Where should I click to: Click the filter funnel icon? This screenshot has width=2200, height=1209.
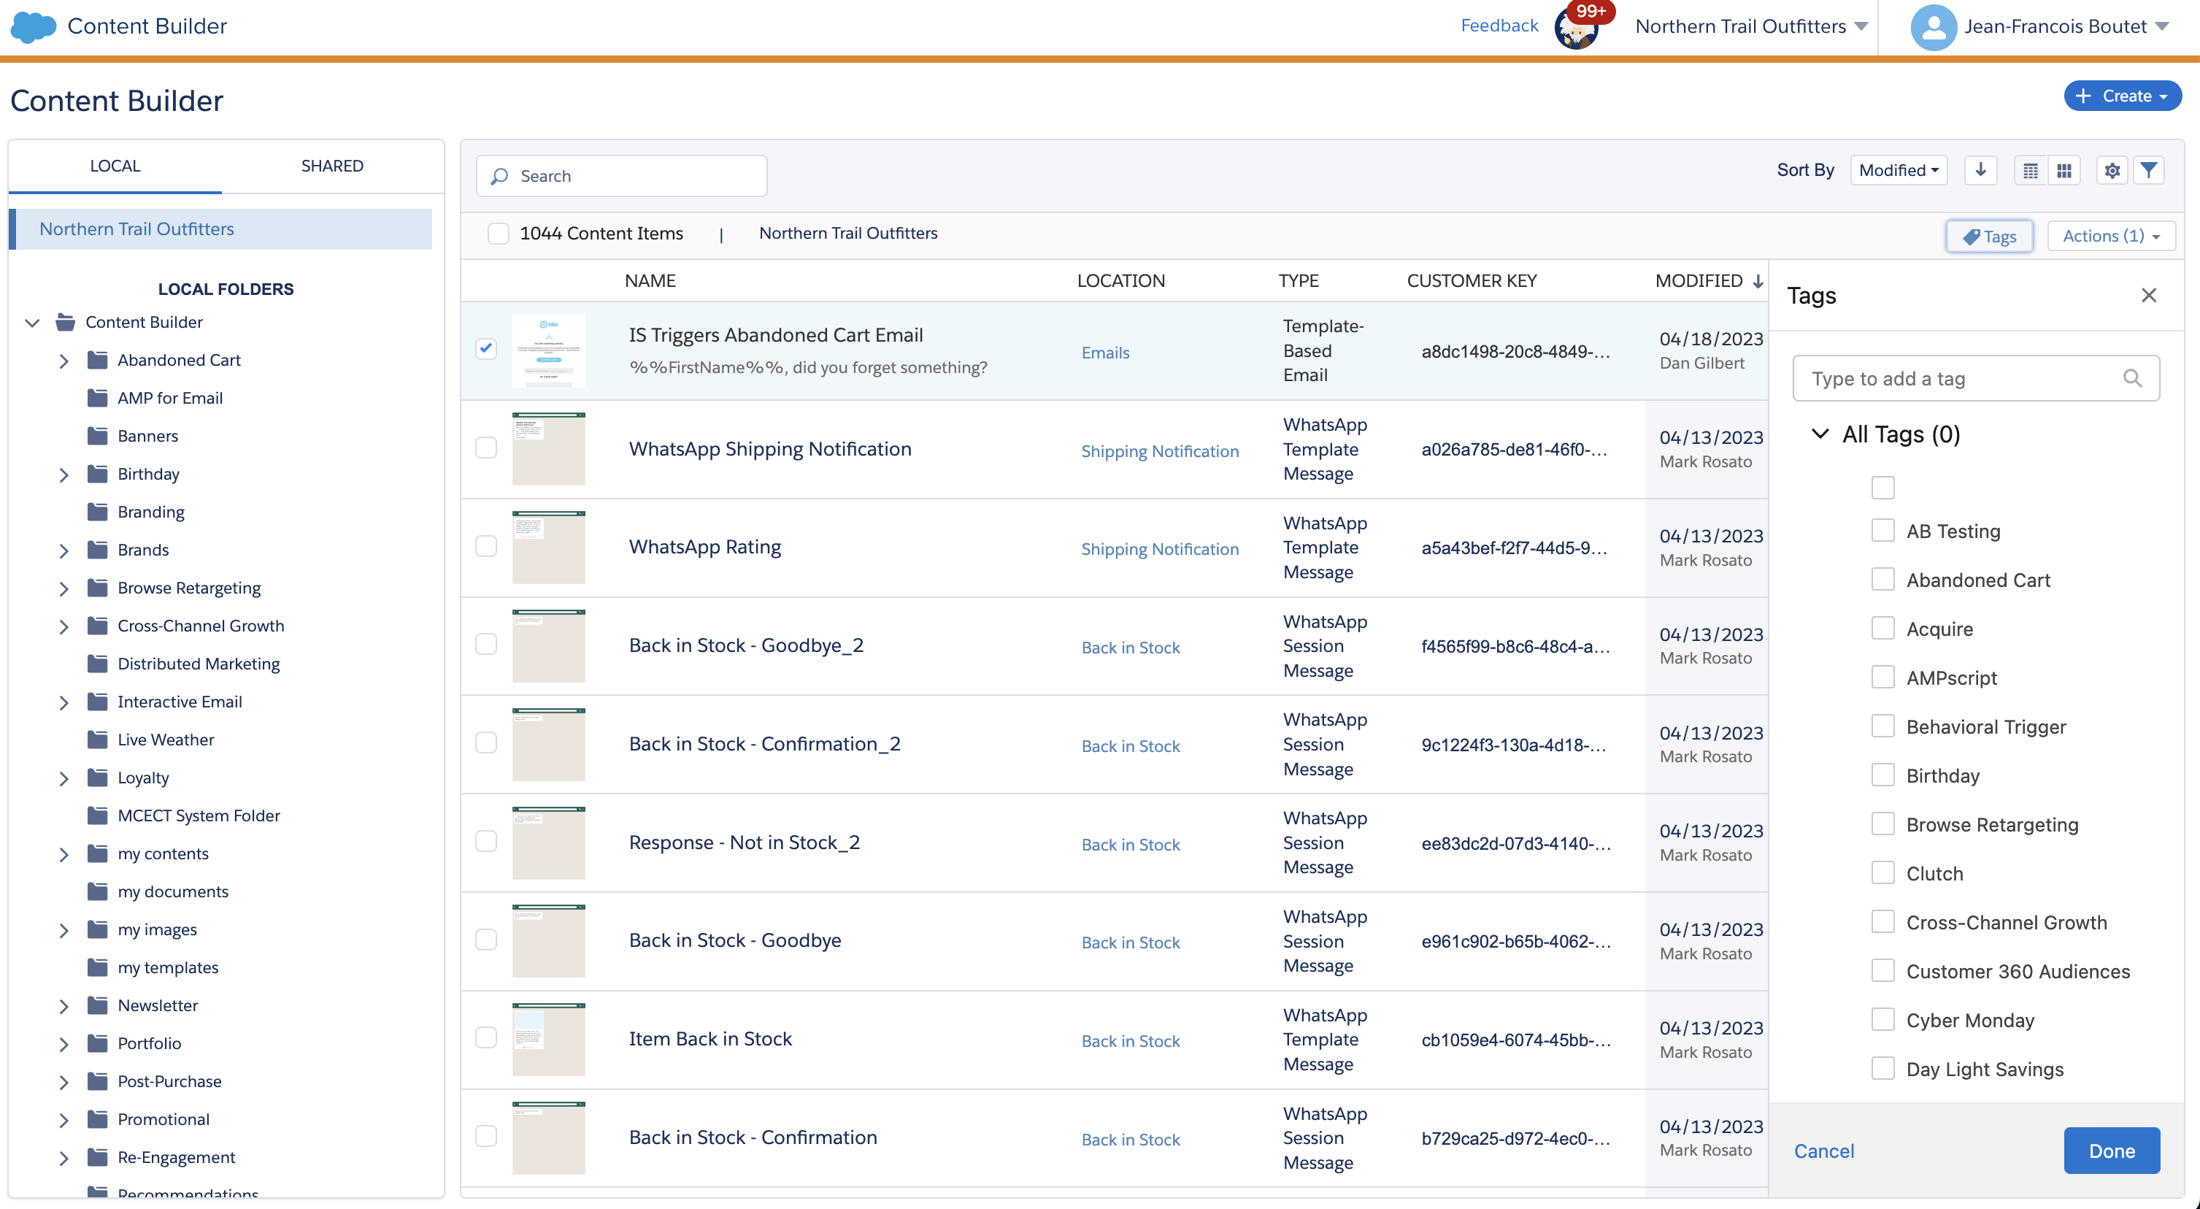2148,170
